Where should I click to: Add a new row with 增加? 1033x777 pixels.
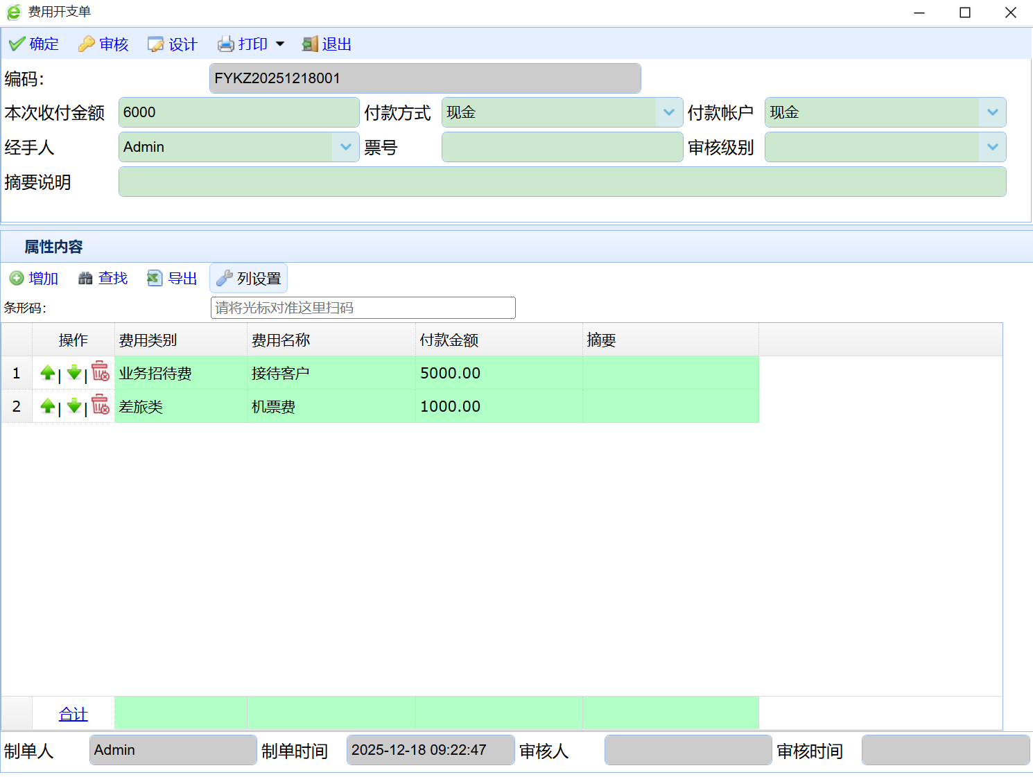click(33, 279)
